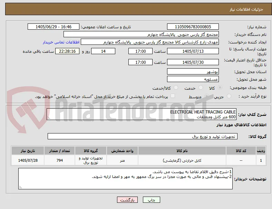
Task: Click the announcement date field 1405/06/29 - 16:46
Action: [54, 27]
